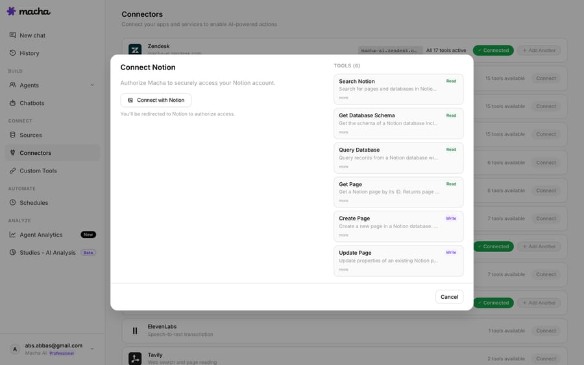The image size is (584, 365).
Task: Click abs.abbas@gmail.com account email
Action: pos(54,346)
